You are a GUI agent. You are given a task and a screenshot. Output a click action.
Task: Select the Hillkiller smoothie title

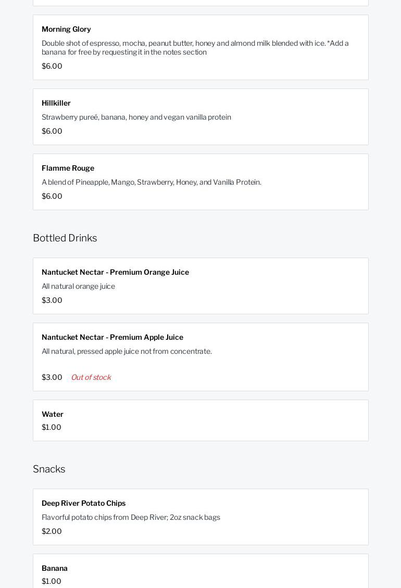(x=56, y=103)
